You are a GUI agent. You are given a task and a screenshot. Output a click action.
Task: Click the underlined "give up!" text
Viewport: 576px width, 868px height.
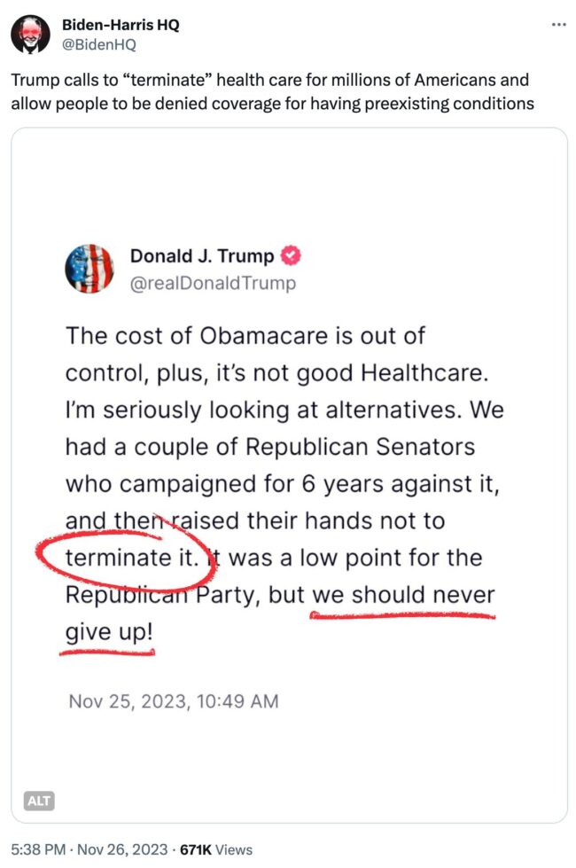pyautogui.click(x=108, y=635)
